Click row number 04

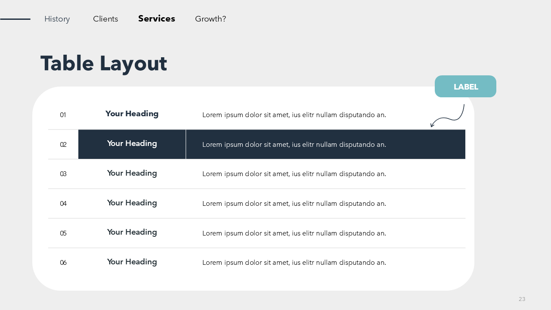point(63,204)
